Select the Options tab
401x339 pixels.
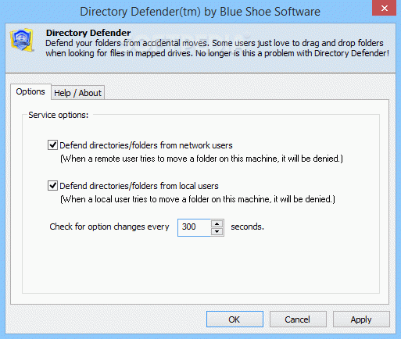pos(30,91)
